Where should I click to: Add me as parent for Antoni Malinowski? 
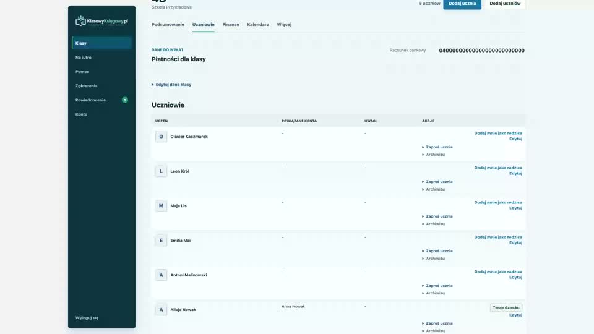coord(497,272)
